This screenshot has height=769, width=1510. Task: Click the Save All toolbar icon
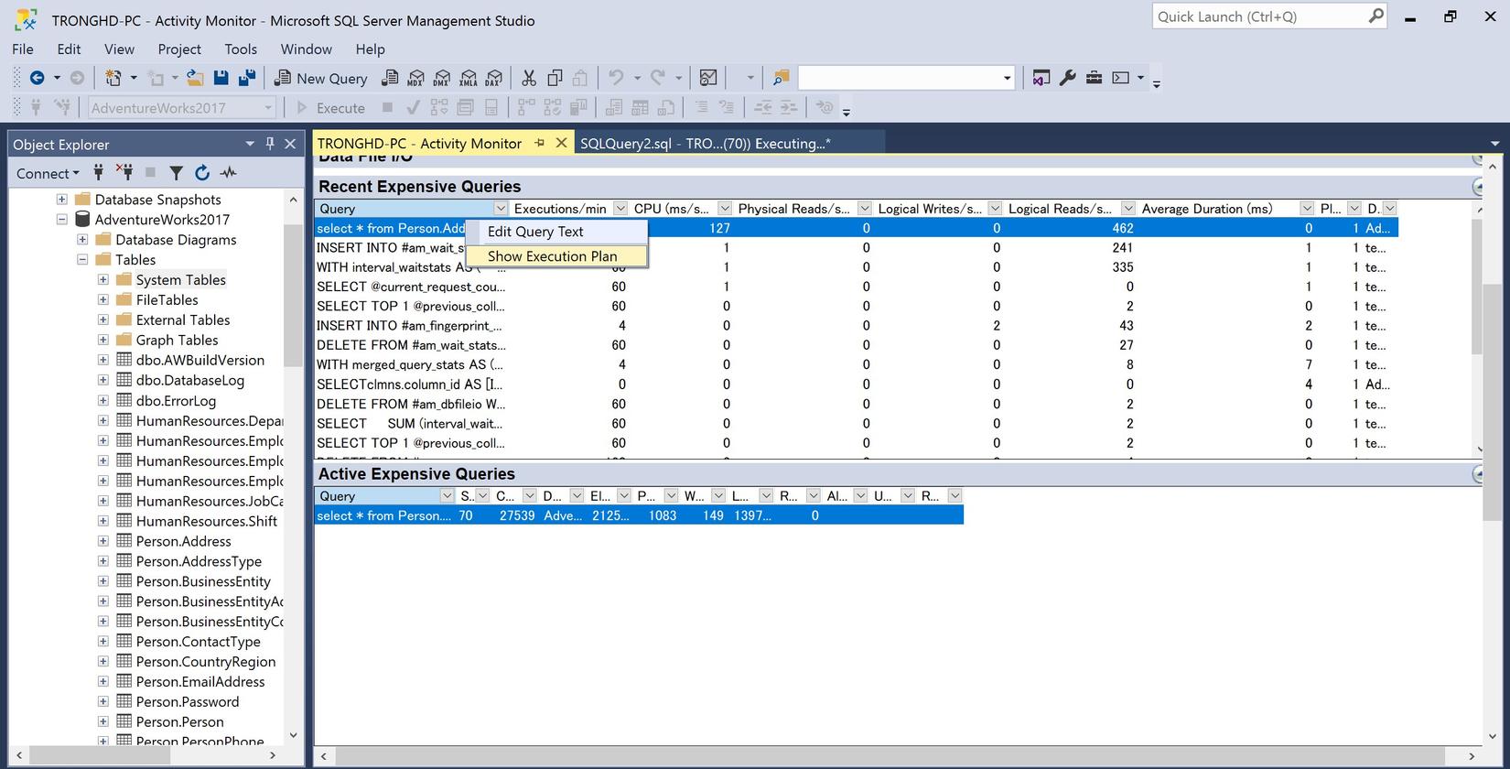coord(246,79)
